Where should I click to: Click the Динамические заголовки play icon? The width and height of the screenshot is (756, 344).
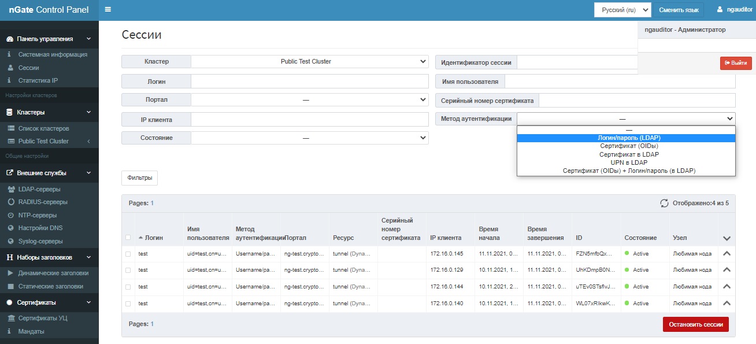(11, 273)
